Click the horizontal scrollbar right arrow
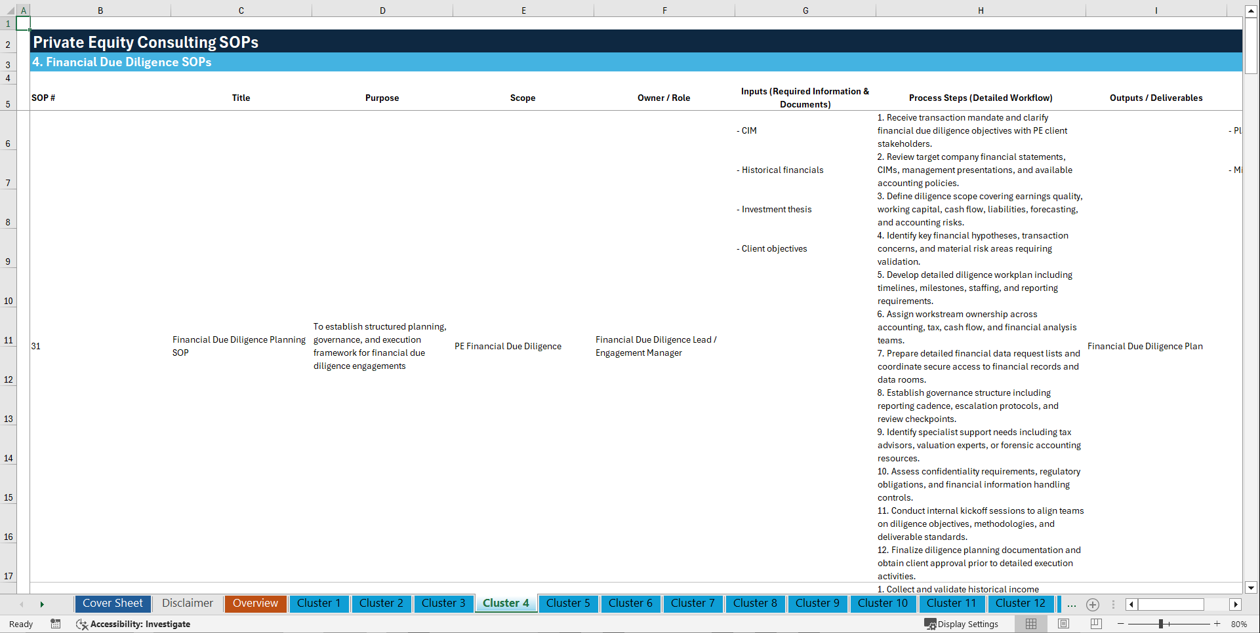The width and height of the screenshot is (1260, 633). (x=1236, y=604)
